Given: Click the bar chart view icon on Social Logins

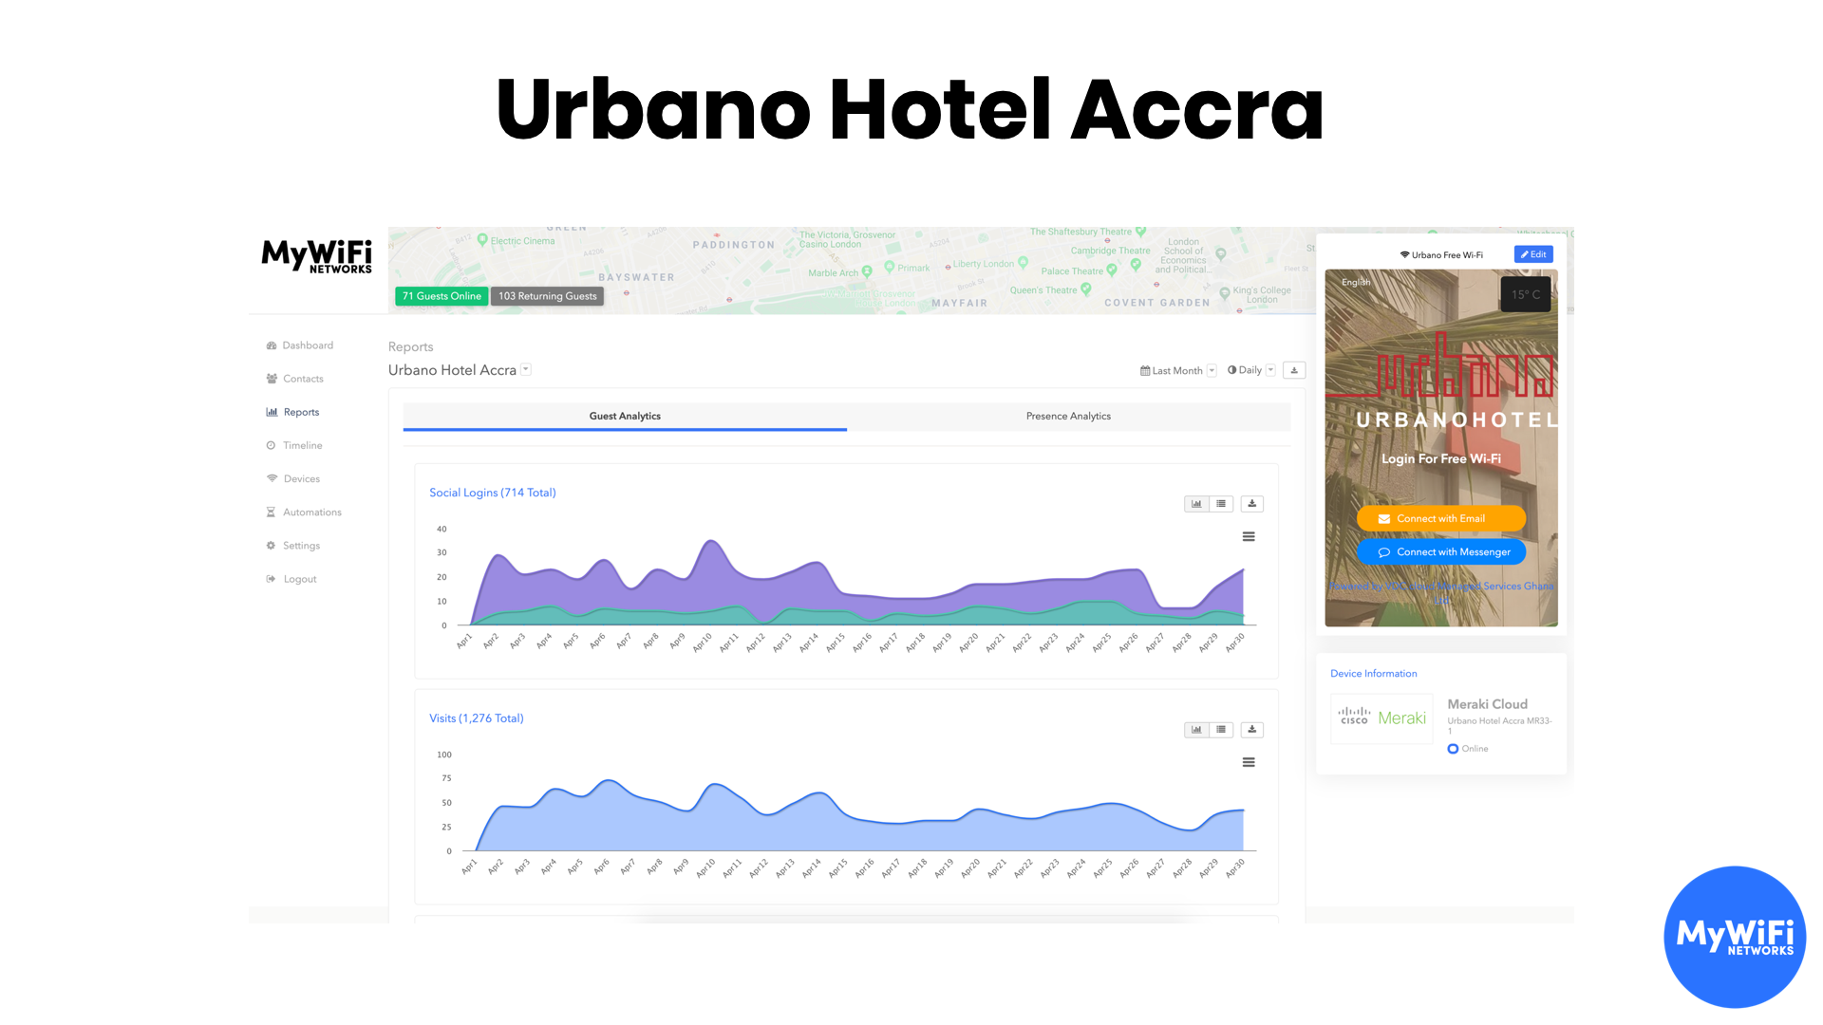Looking at the screenshot, I should click(x=1195, y=503).
